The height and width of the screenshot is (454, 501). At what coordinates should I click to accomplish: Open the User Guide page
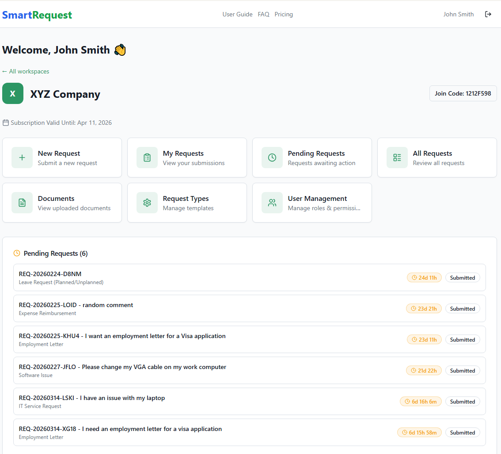237,15
